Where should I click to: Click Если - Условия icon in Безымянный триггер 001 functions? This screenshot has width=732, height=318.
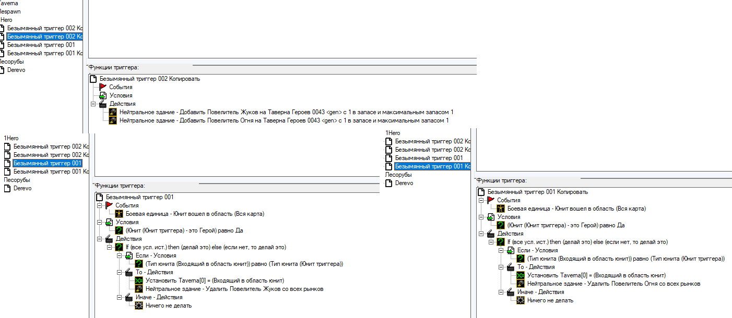(129, 255)
